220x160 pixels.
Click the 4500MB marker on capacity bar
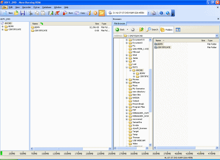[x=201, y=154]
